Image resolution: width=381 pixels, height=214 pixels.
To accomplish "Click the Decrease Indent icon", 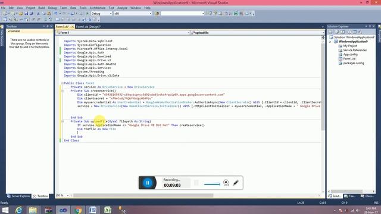I will point(33,20).
